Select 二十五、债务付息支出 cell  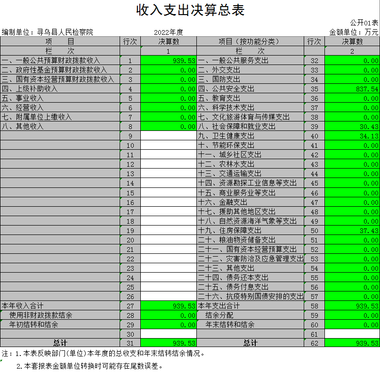(251, 287)
